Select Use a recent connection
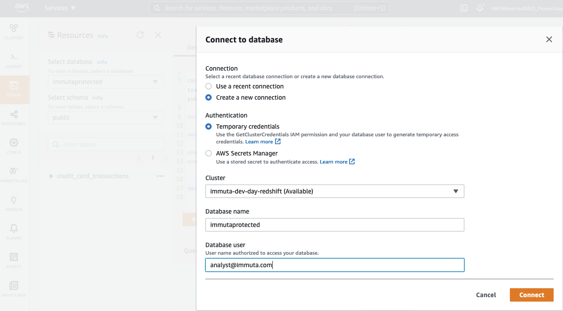The image size is (563, 311). click(x=209, y=86)
